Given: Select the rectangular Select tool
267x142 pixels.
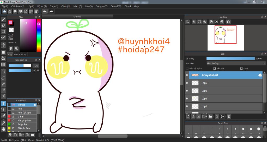Looking at the screenshot, I should pyautogui.click(x=3, y=72).
